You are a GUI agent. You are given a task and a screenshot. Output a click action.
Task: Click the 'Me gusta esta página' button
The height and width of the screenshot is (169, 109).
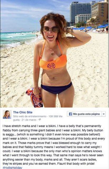tap(84, 114)
